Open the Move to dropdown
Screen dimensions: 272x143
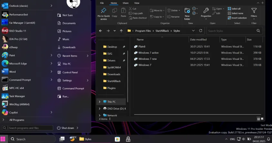(x=157, y=10)
